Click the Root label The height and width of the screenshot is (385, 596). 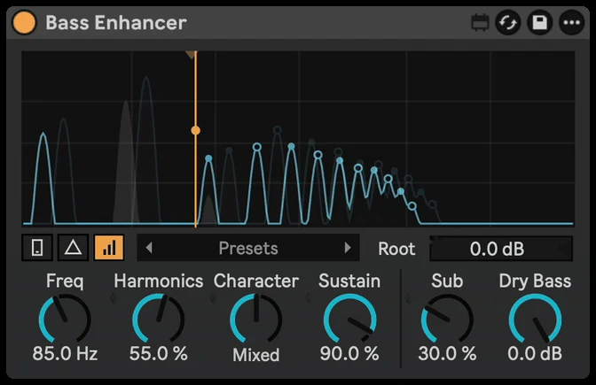click(x=396, y=249)
